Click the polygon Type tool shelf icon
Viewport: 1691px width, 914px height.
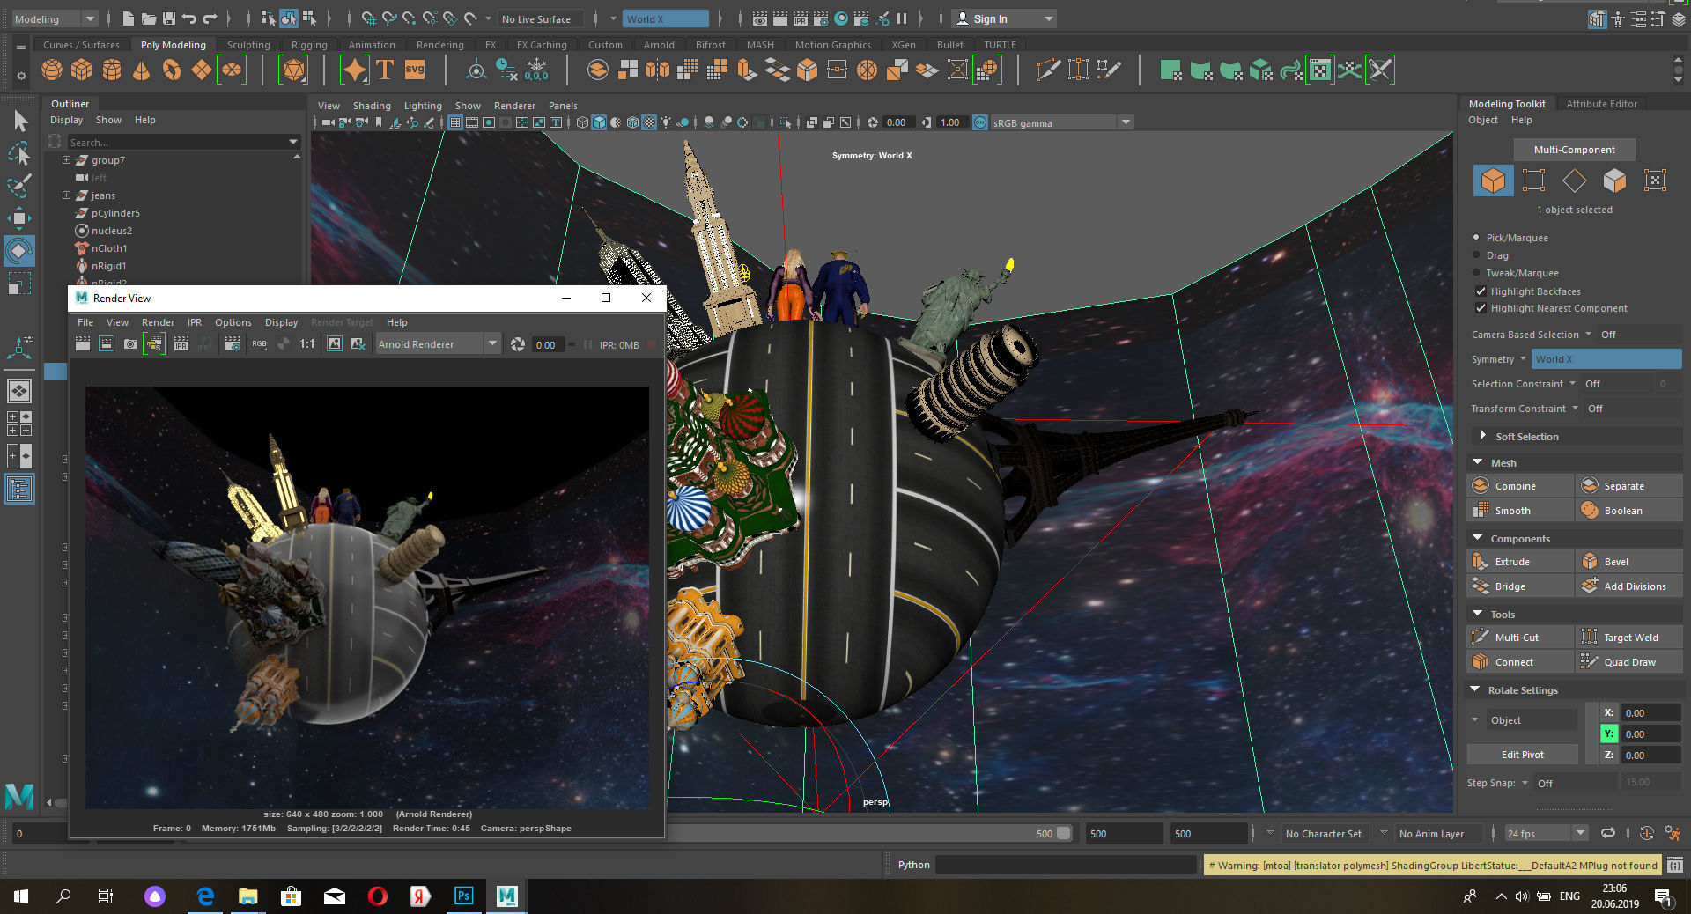coord(385,70)
